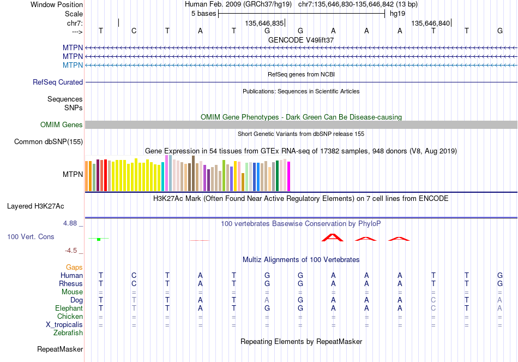The image size is (518, 362).
Task: Click the first orange GTEx expression bar
Action: (x=87, y=176)
